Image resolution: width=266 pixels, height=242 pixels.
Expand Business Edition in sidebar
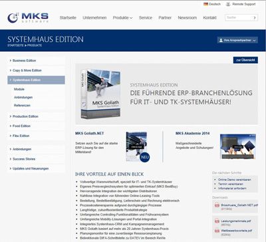[x=36, y=60]
